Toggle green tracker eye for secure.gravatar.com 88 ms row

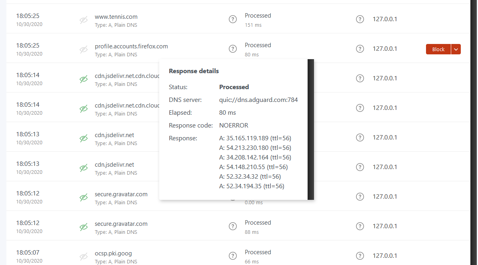coord(84,227)
